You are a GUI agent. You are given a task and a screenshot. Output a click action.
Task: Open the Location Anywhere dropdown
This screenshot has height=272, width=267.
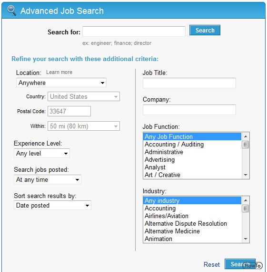[61, 83]
